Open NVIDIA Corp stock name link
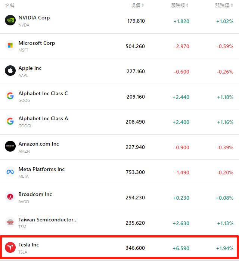The image size is (239, 261). point(34,18)
